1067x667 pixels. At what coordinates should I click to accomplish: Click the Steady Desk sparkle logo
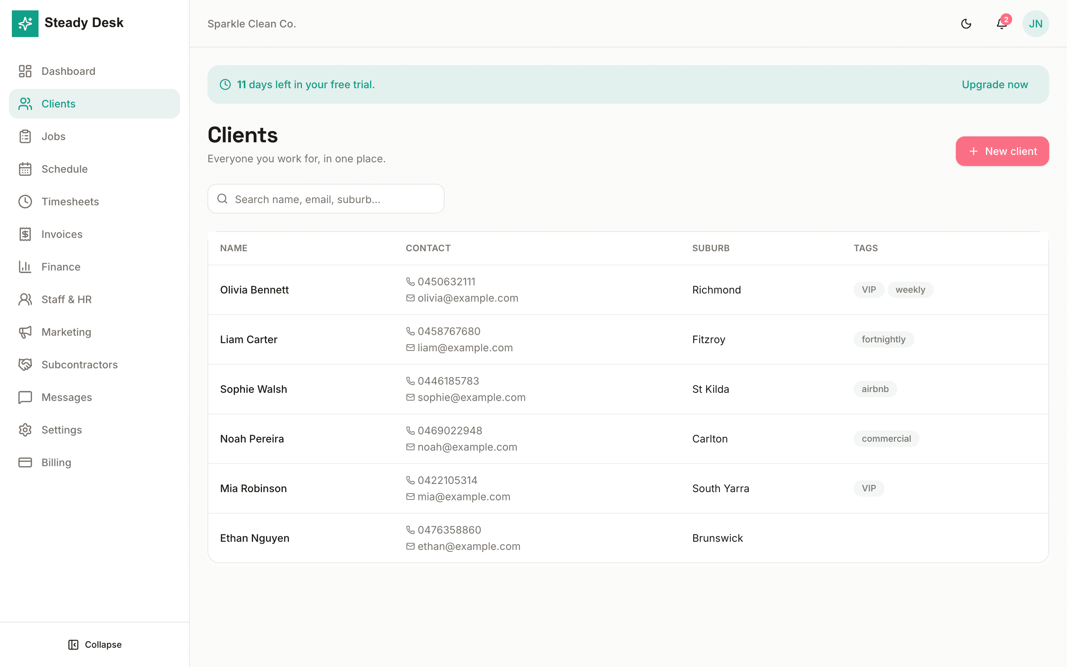tap(25, 23)
